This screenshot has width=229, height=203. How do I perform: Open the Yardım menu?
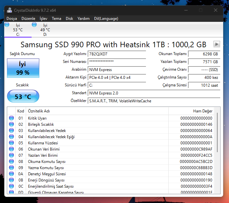(x=83, y=19)
